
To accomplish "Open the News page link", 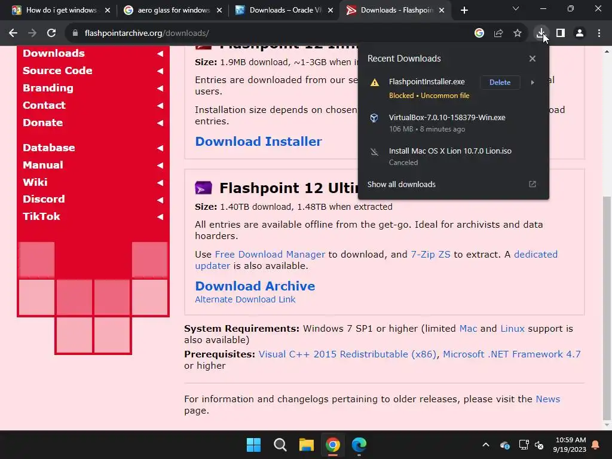I will (x=548, y=399).
